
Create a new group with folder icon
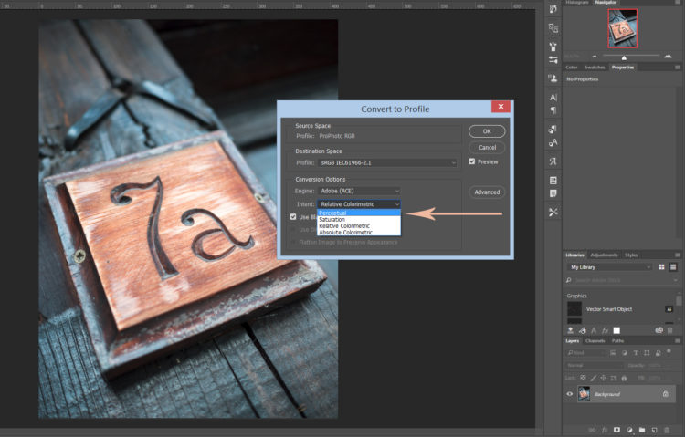tap(643, 429)
